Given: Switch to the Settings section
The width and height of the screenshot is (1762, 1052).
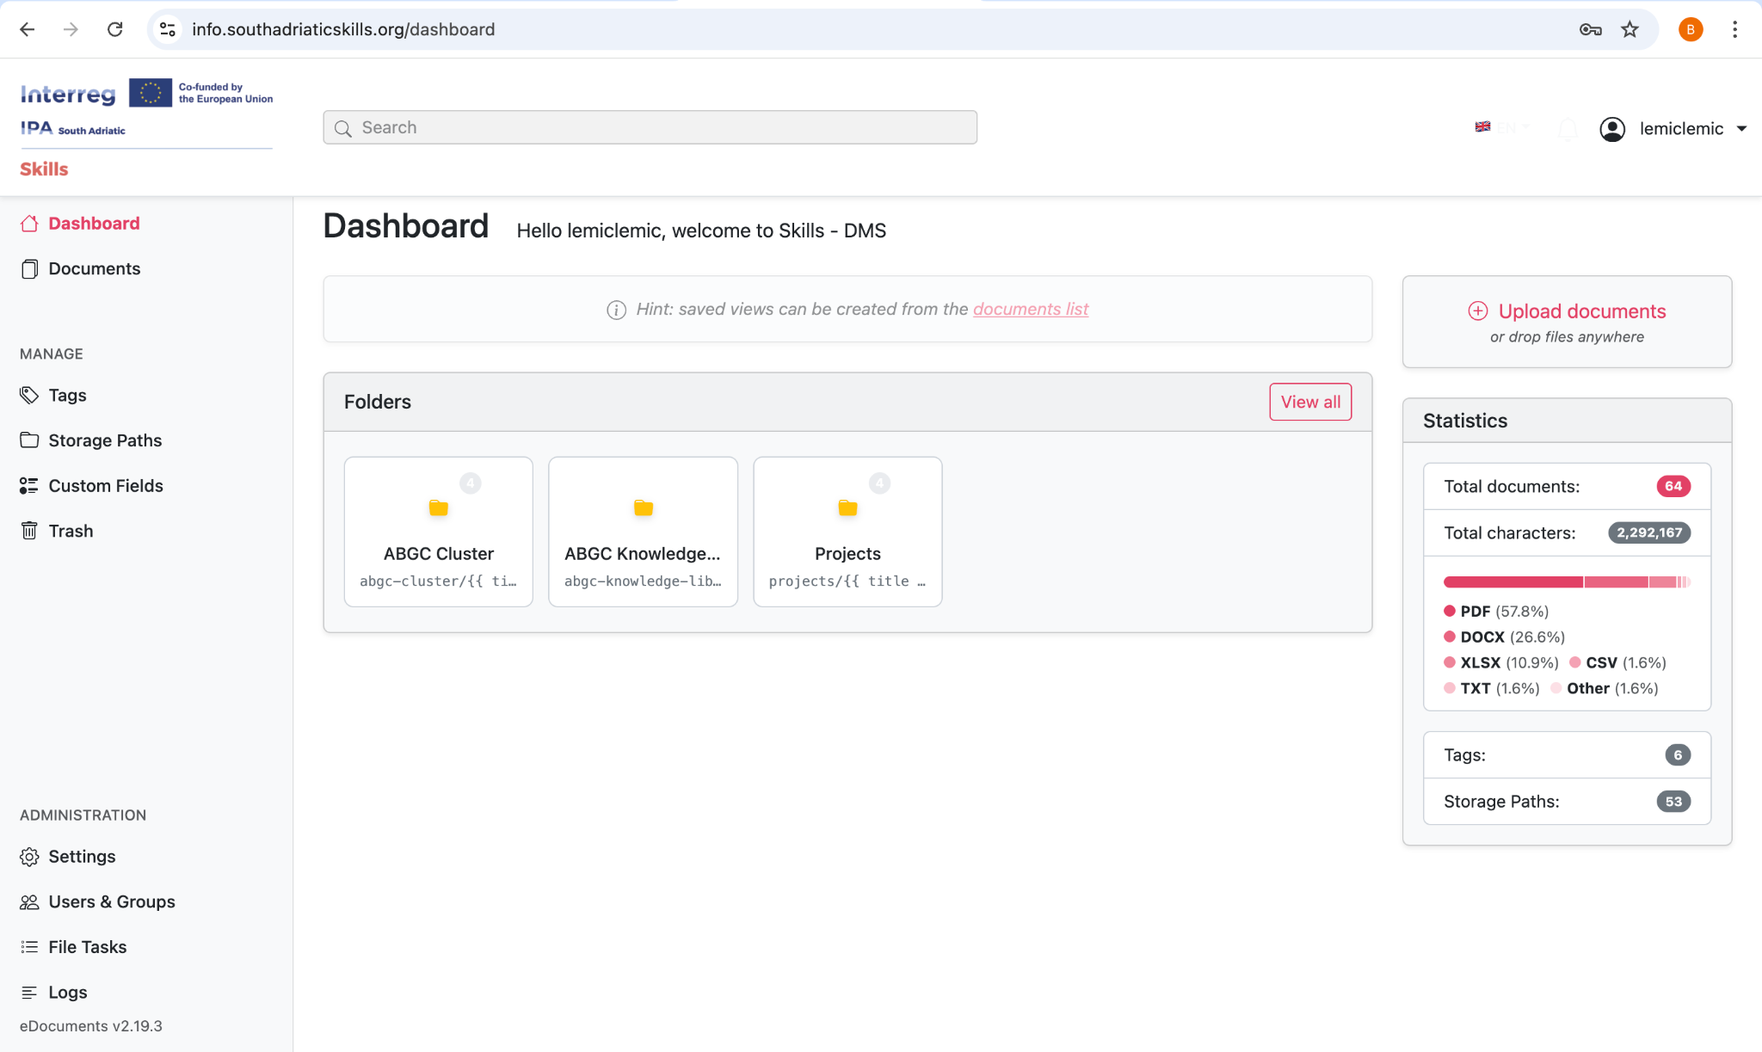Looking at the screenshot, I should 82,856.
